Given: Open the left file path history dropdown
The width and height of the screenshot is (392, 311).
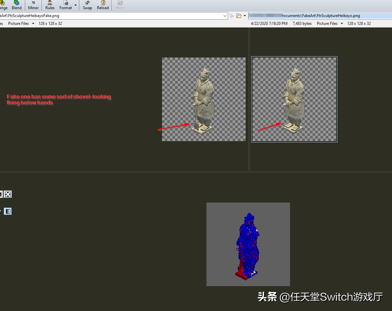Looking at the screenshot, I should 225,16.
